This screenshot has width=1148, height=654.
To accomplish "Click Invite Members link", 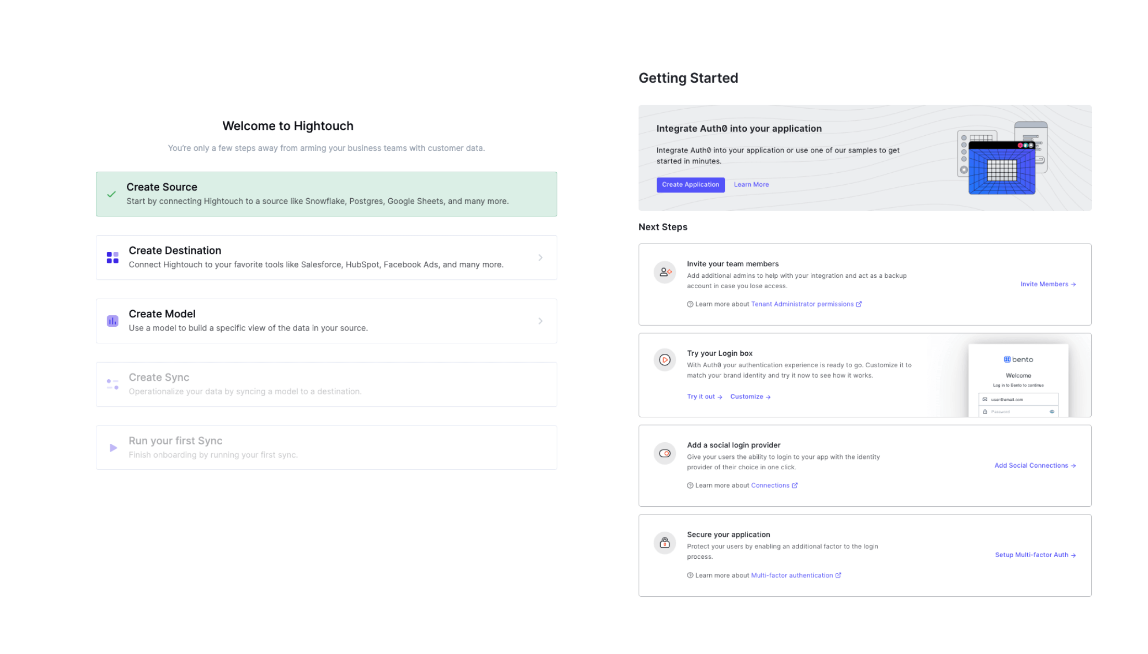I will 1048,284.
